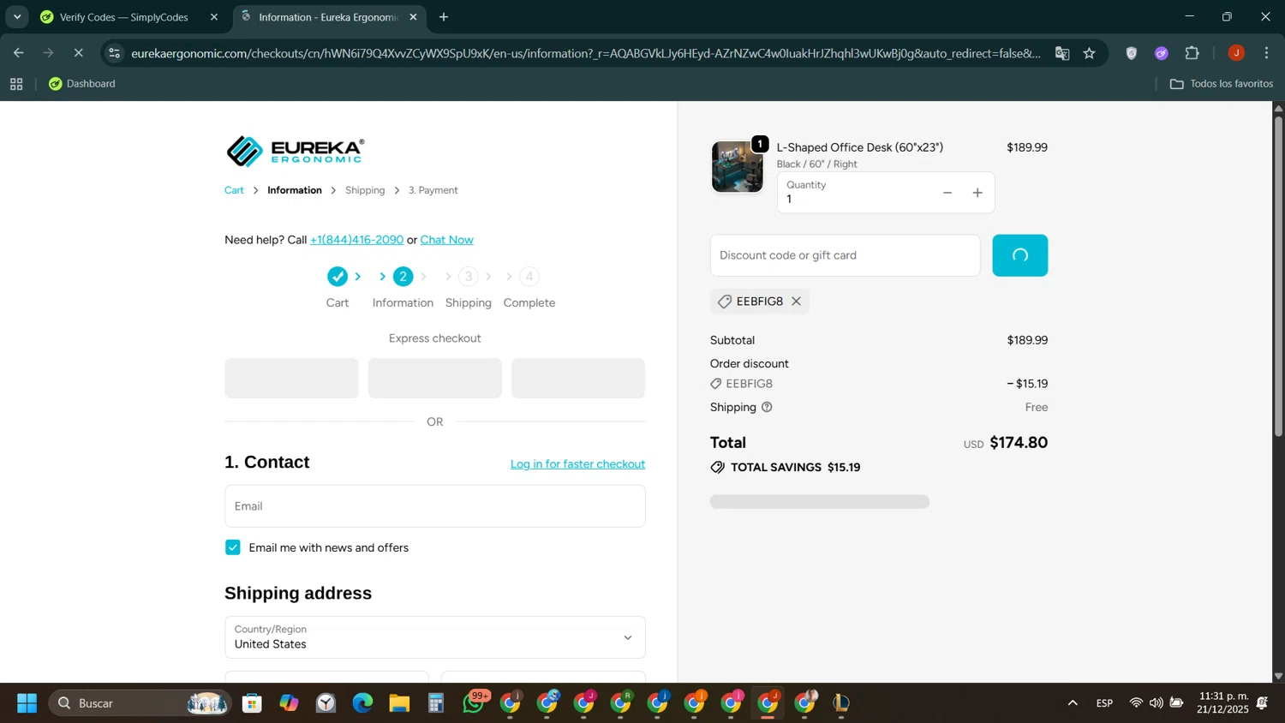Image resolution: width=1285 pixels, height=723 pixels.
Task: Open a new browser tab
Action: pos(444,17)
